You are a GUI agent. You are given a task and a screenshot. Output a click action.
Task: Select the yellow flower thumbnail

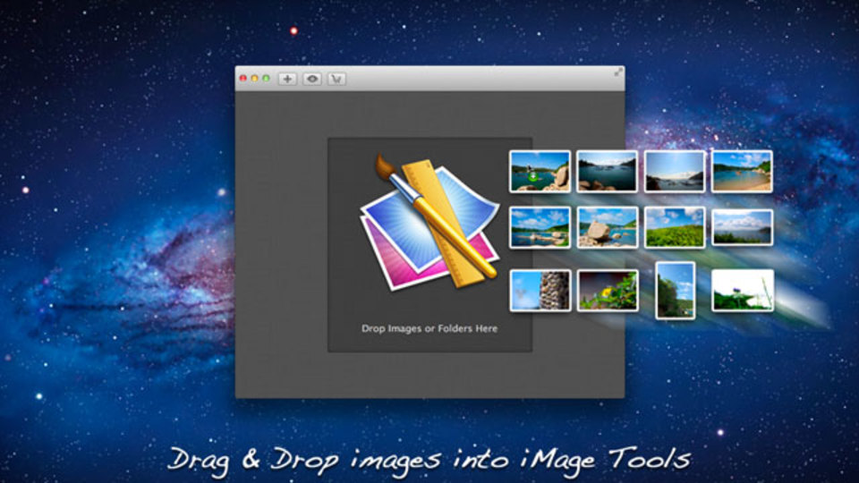point(608,290)
